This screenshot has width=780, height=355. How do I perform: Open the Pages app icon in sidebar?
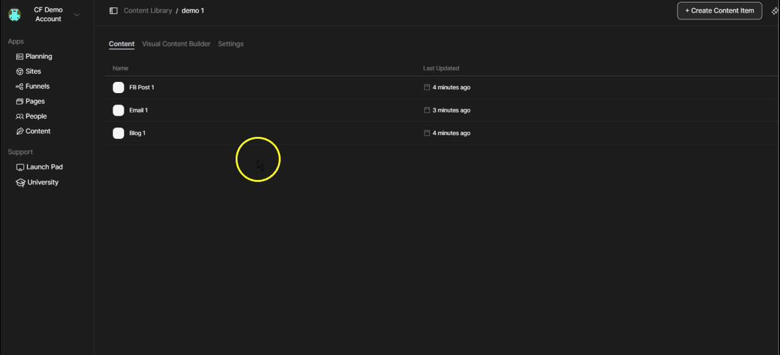[x=19, y=101]
